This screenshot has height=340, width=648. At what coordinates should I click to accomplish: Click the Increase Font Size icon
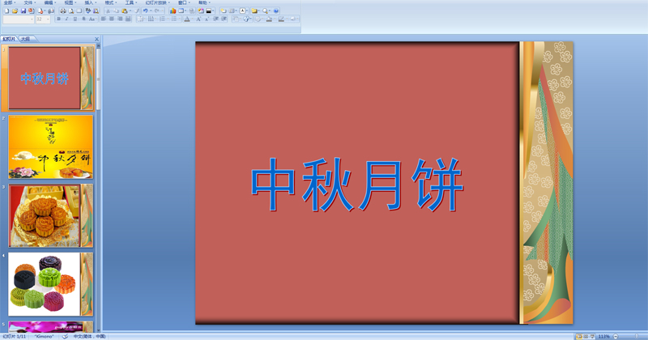(x=198, y=19)
